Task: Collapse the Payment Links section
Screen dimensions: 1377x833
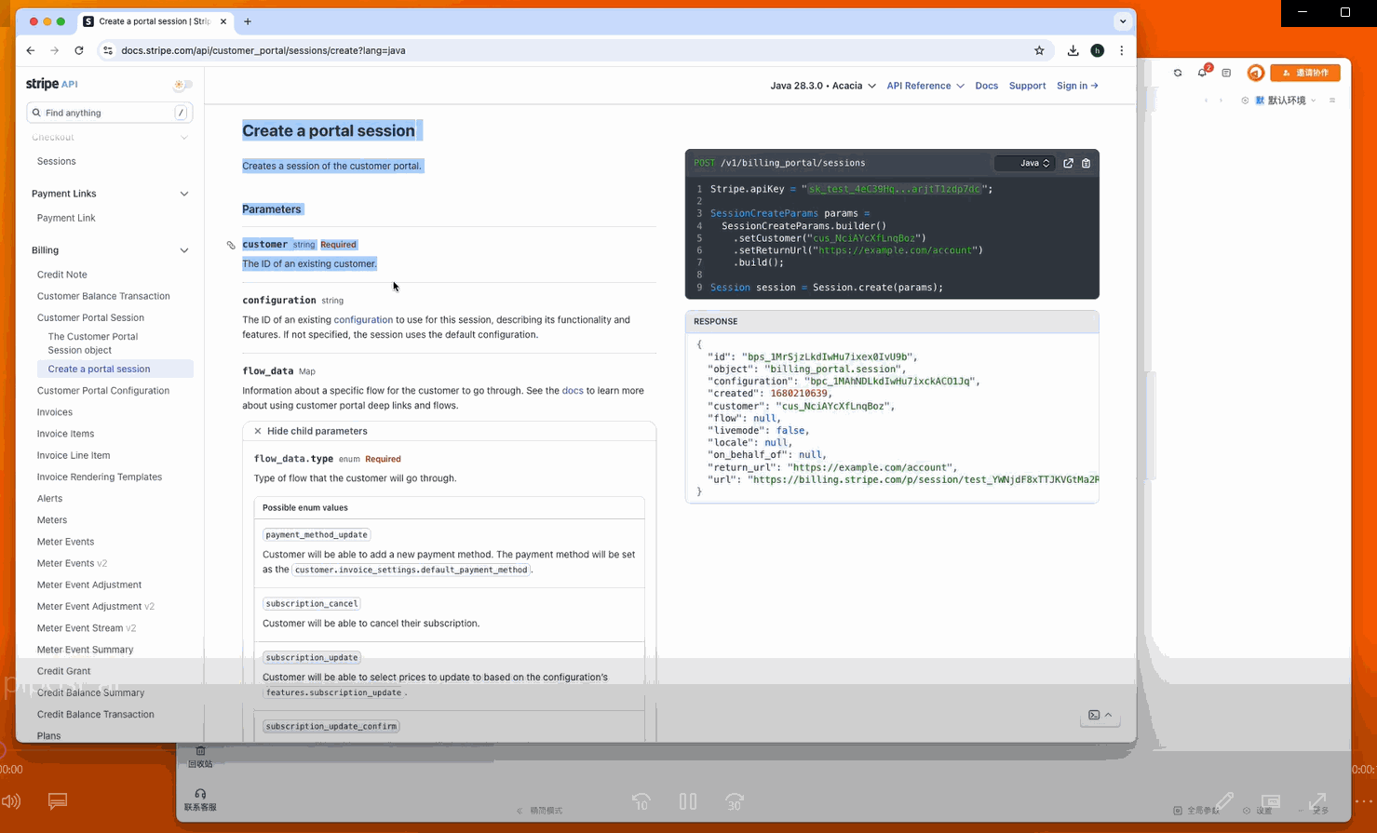Action: pyautogui.click(x=184, y=194)
